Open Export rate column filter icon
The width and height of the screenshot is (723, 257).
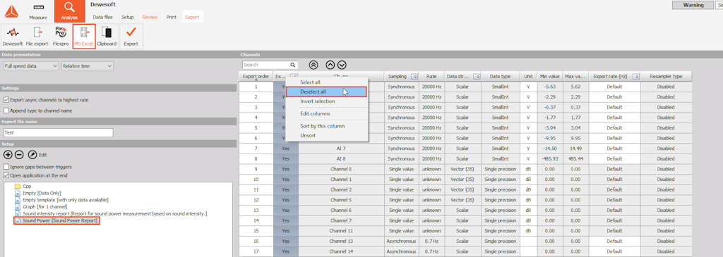point(636,76)
